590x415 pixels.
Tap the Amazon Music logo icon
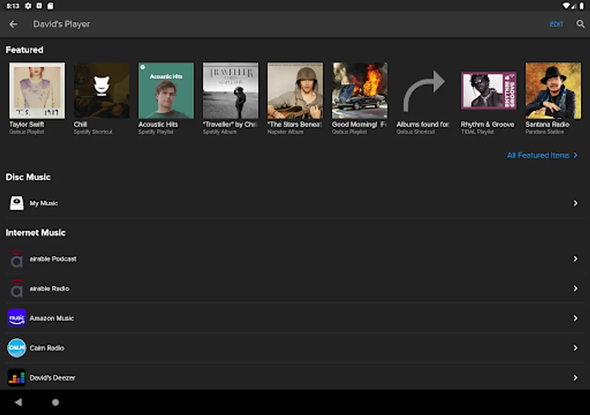point(17,318)
